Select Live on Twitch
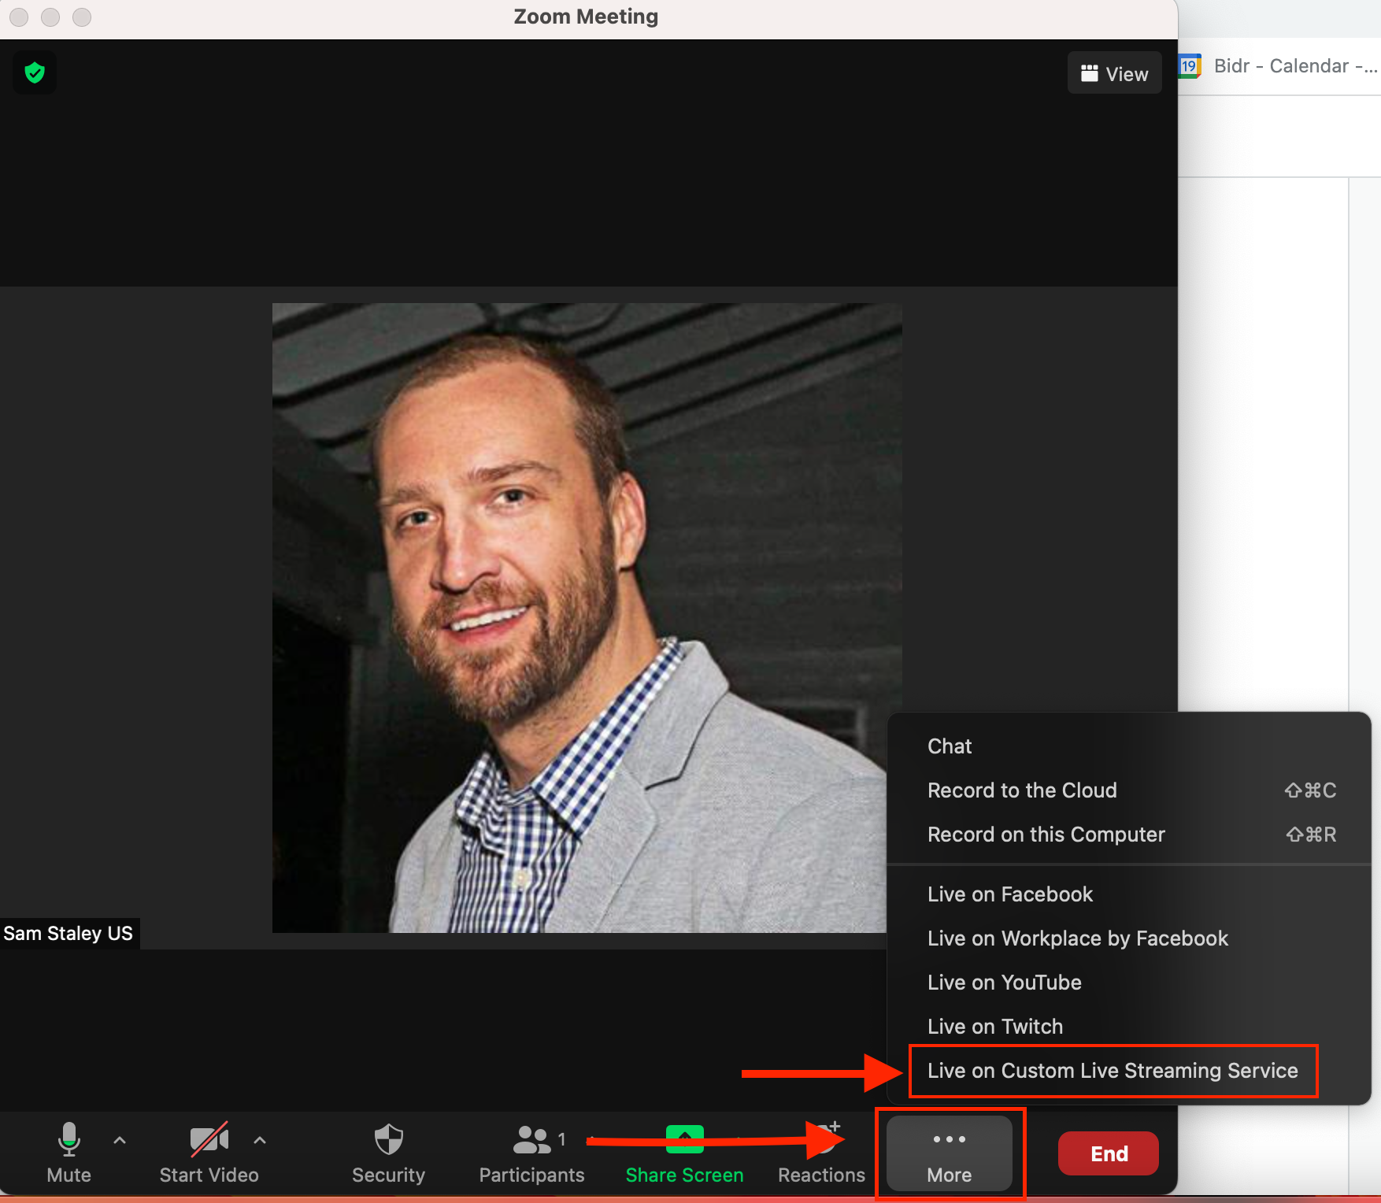Viewport: 1381px width, 1203px height. 1129,1027
